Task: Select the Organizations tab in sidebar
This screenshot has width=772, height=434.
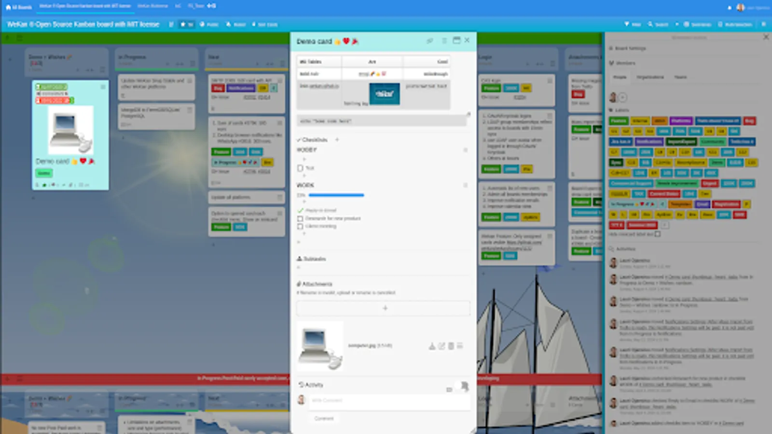Action: pyautogui.click(x=650, y=77)
